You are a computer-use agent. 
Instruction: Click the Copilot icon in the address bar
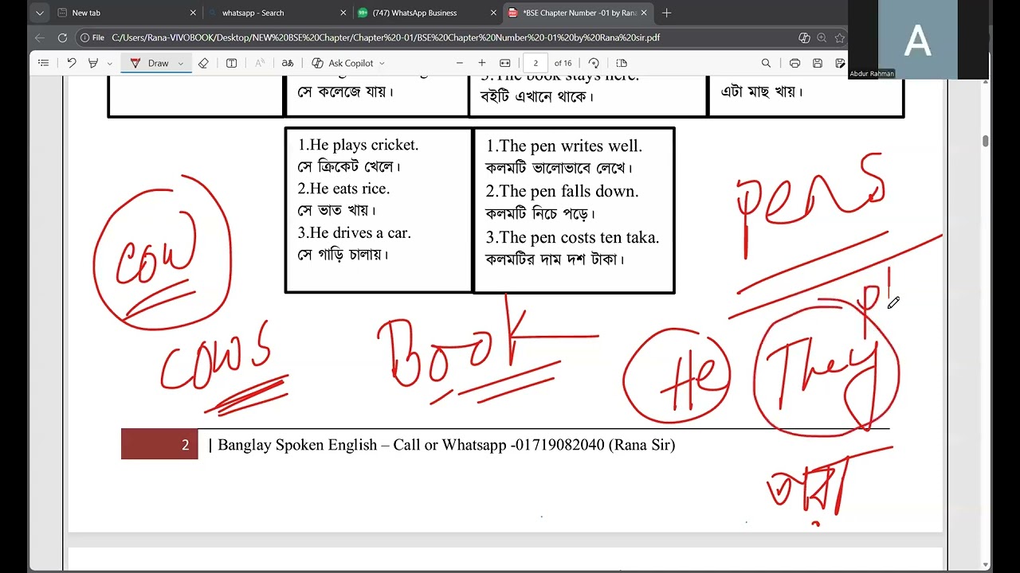pos(804,37)
